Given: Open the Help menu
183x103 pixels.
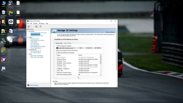Looking at the screenshot, I should (x=47, y=23).
